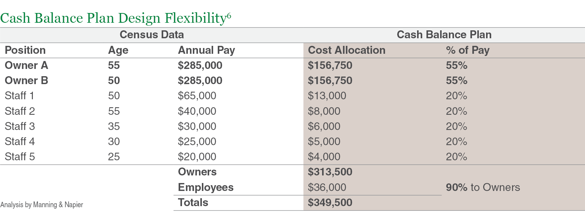Image resolution: width=585 pixels, height=222 pixels.
Task: Select the Cash Balance Plan header
Action: point(444,35)
